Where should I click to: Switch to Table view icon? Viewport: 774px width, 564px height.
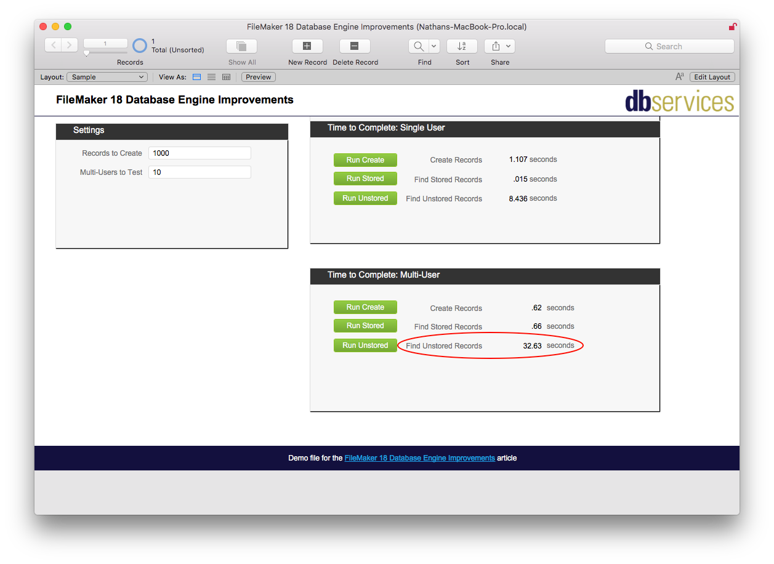(226, 77)
